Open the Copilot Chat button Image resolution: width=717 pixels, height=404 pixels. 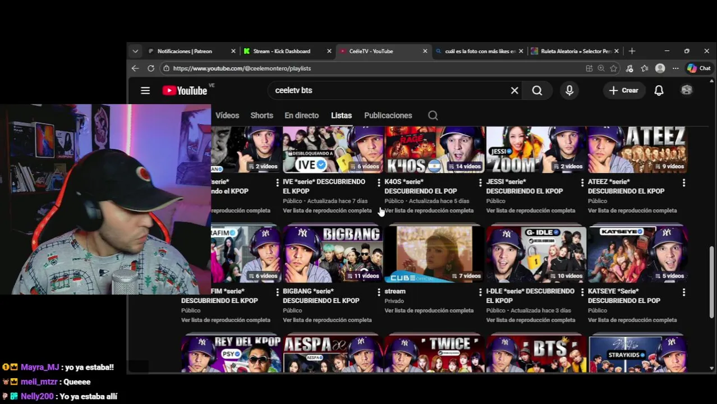click(x=699, y=68)
